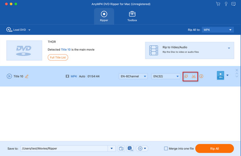This screenshot has width=241, height=156.
Task: Open the shopping cart purchase icon
Action: tap(218, 4)
